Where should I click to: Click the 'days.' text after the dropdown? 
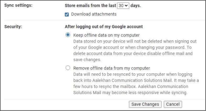(x=136, y=5)
